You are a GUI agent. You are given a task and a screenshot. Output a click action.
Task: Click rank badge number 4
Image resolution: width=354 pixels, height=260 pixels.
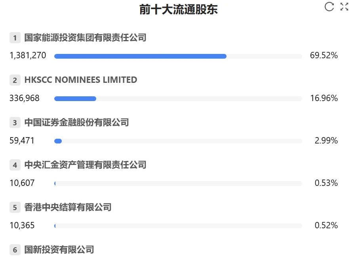coord(15,165)
